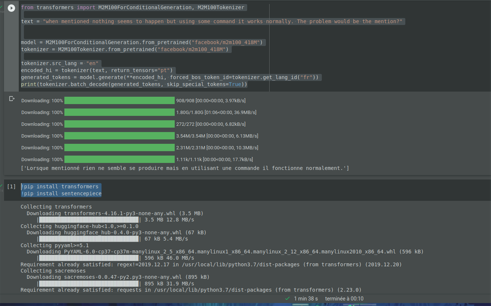The width and height of the screenshot is (491, 306).
Task: Click the 'Requirement already satisfied: requests' line
Action: (147, 289)
